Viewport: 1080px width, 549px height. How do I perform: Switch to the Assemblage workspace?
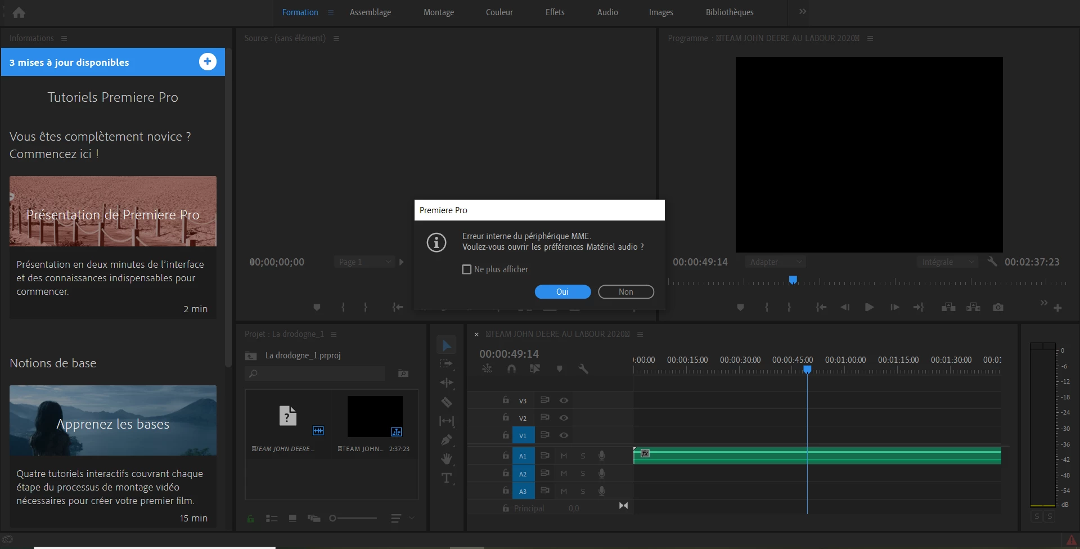[x=370, y=12]
